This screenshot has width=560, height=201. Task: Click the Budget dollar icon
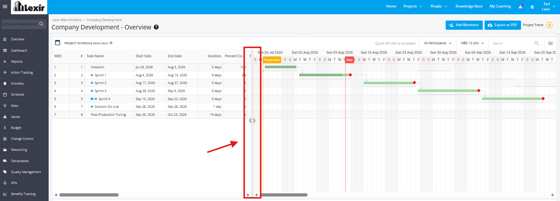point(5,128)
